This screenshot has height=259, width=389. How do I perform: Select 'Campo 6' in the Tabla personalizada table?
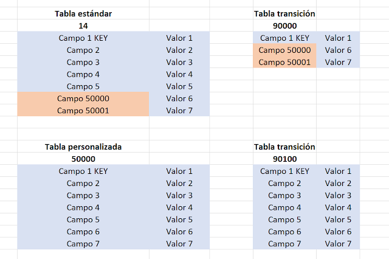click(83, 232)
